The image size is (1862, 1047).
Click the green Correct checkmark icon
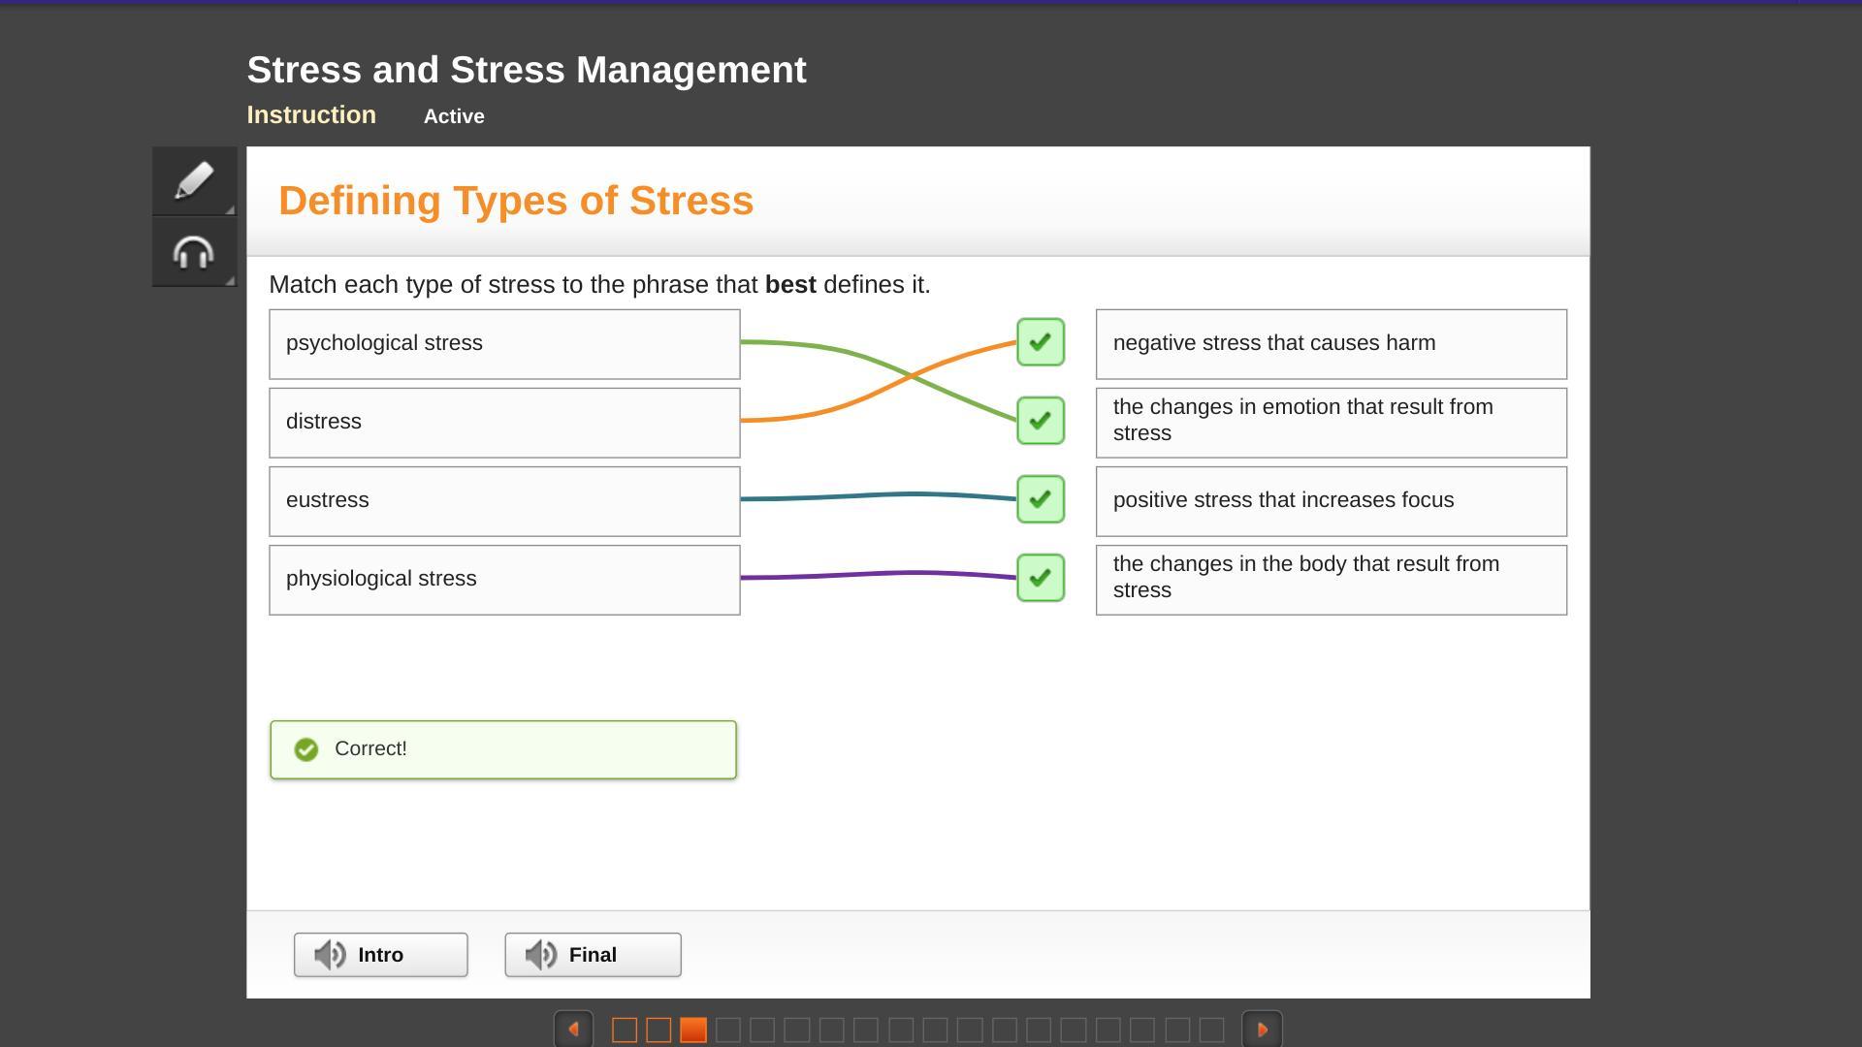[x=305, y=749]
